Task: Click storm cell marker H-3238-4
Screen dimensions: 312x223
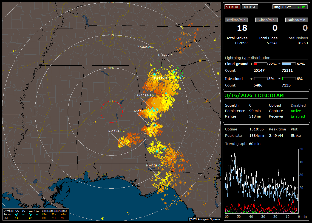Action: point(166,55)
